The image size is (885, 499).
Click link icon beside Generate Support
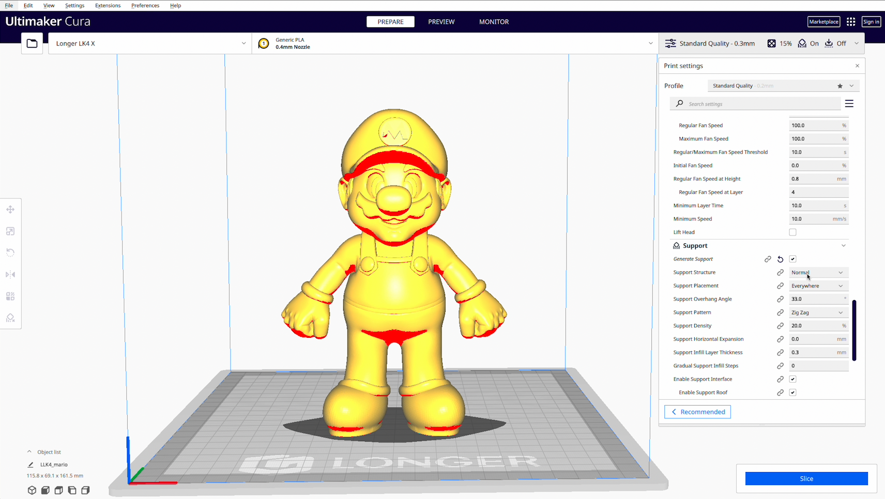point(768,259)
